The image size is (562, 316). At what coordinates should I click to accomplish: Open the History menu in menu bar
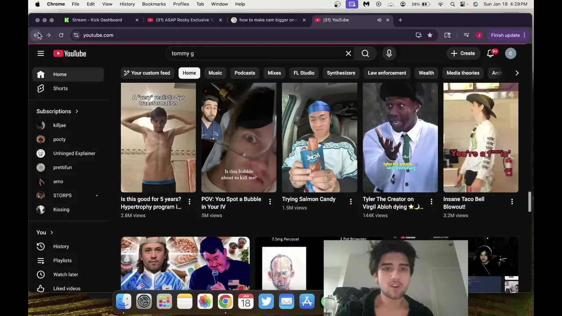coord(127,4)
